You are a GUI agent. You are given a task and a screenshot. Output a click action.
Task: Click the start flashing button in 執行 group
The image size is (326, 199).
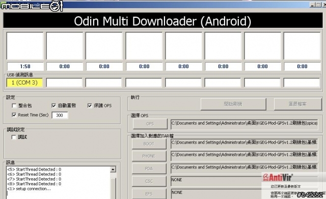click(233, 104)
